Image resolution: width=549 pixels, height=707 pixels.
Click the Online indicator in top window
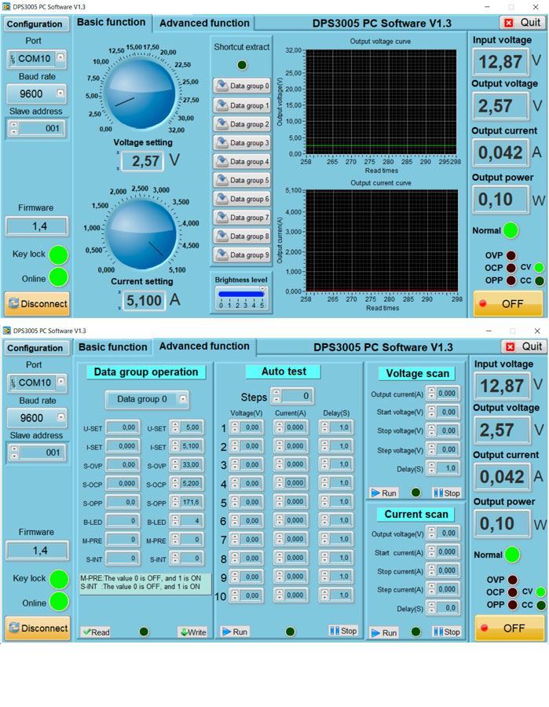59,277
